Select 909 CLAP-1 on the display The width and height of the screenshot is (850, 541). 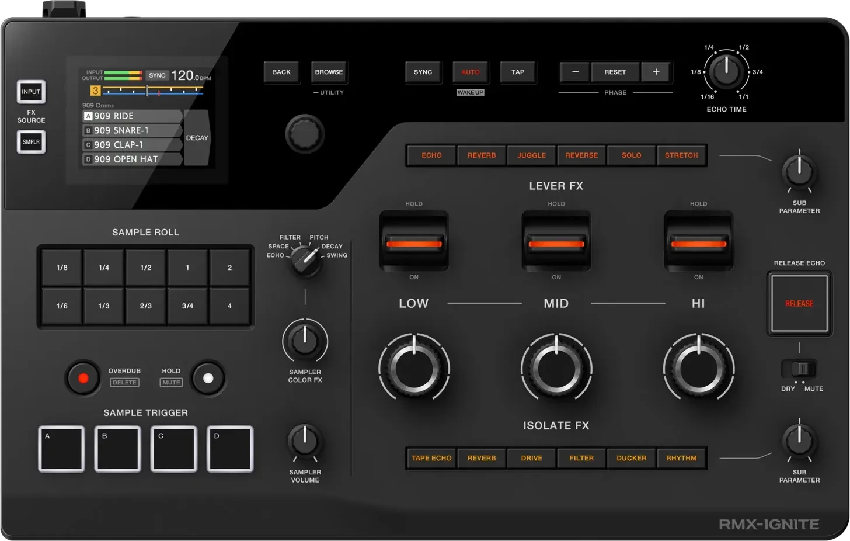[x=133, y=145]
